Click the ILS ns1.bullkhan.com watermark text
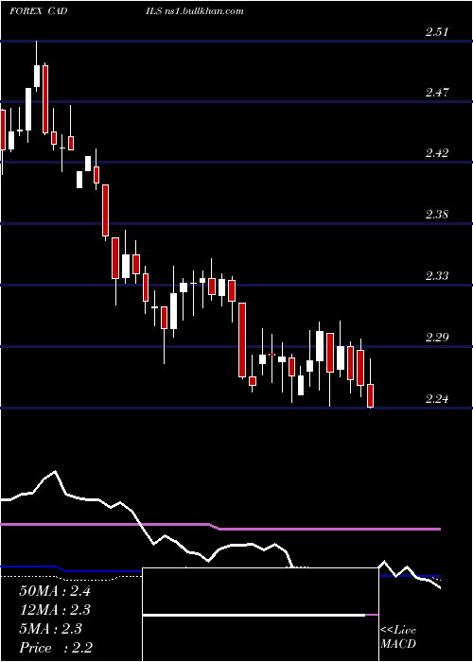Image resolution: width=473 pixels, height=662 pixels. point(193,11)
